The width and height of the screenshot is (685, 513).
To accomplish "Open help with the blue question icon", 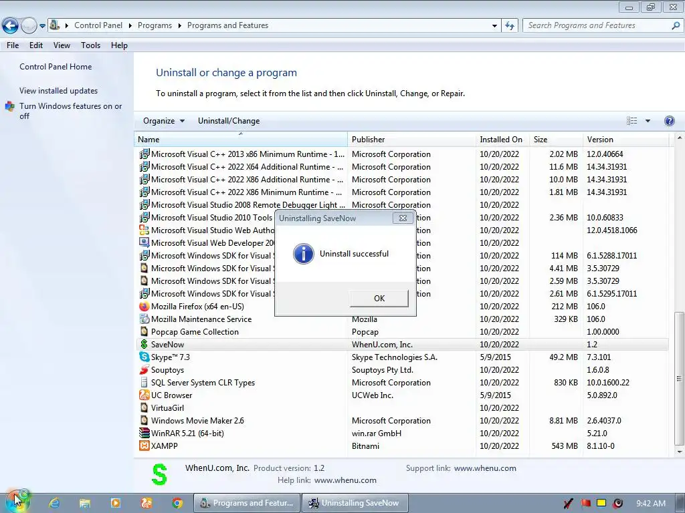I will [x=669, y=121].
